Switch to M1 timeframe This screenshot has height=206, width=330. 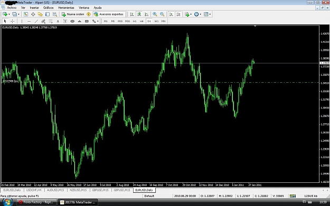(x=106, y=21)
